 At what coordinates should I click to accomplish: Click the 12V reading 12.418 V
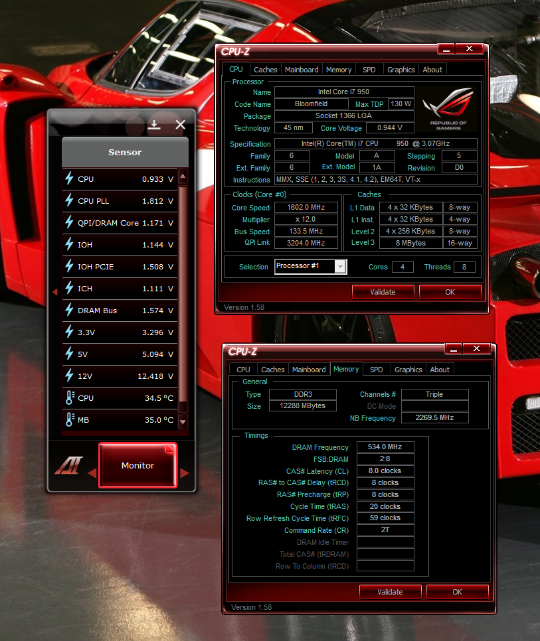tap(155, 376)
